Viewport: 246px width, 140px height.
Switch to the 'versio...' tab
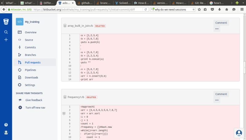(x=161, y=3)
